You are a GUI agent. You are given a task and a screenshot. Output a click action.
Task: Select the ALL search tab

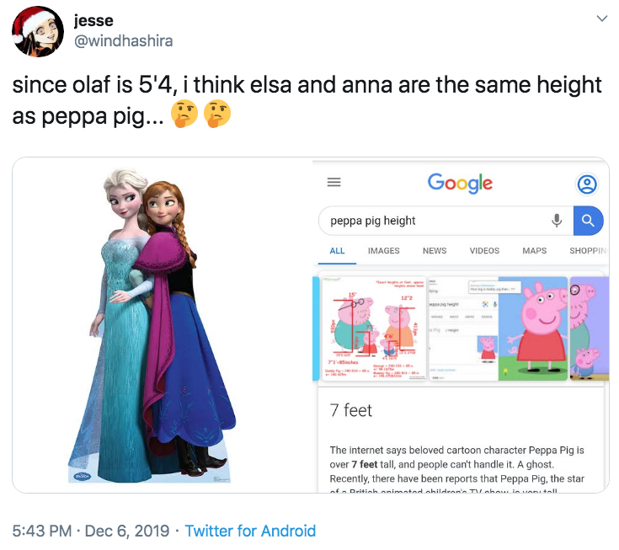(x=338, y=250)
